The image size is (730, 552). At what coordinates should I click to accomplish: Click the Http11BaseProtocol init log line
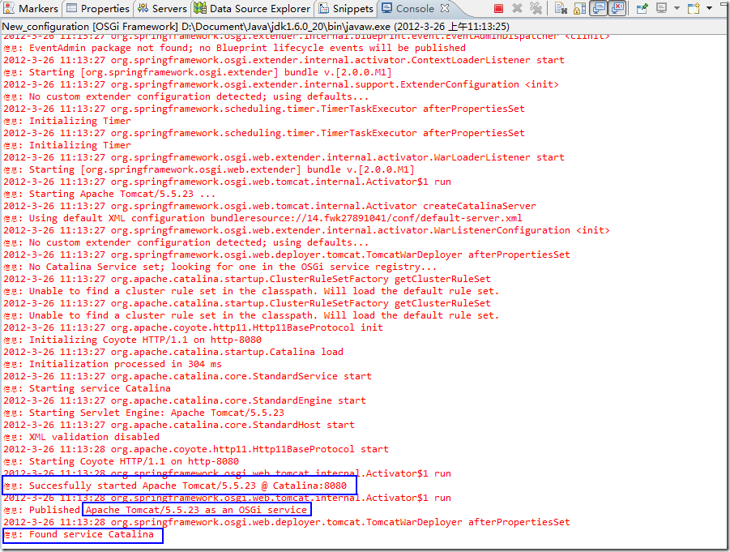(x=193, y=327)
